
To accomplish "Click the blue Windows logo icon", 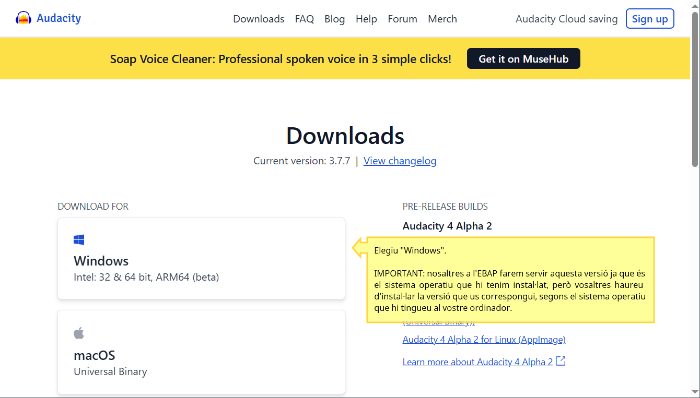I will pos(79,240).
